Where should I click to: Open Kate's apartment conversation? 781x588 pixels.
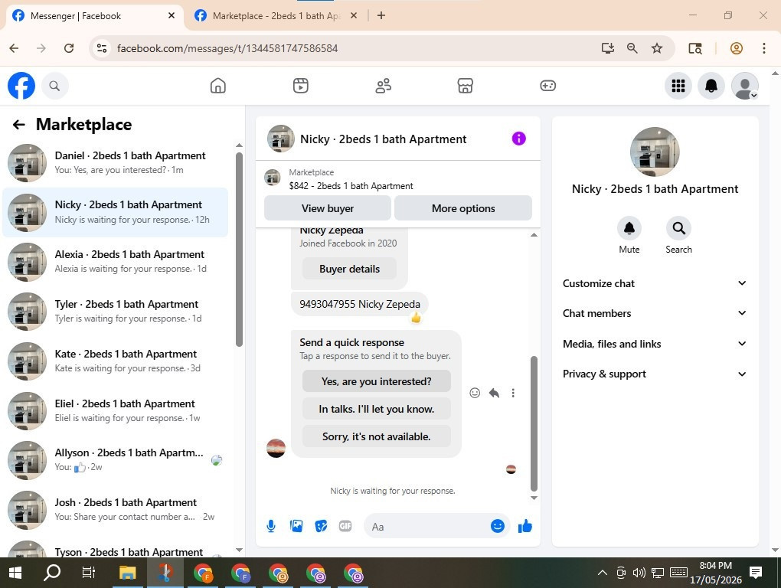coord(116,361)
